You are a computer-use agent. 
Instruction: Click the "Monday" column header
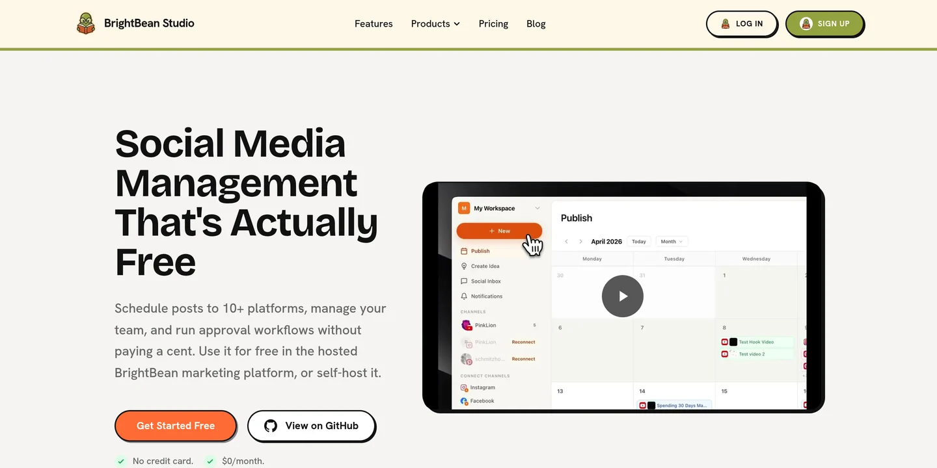point(592,259)
